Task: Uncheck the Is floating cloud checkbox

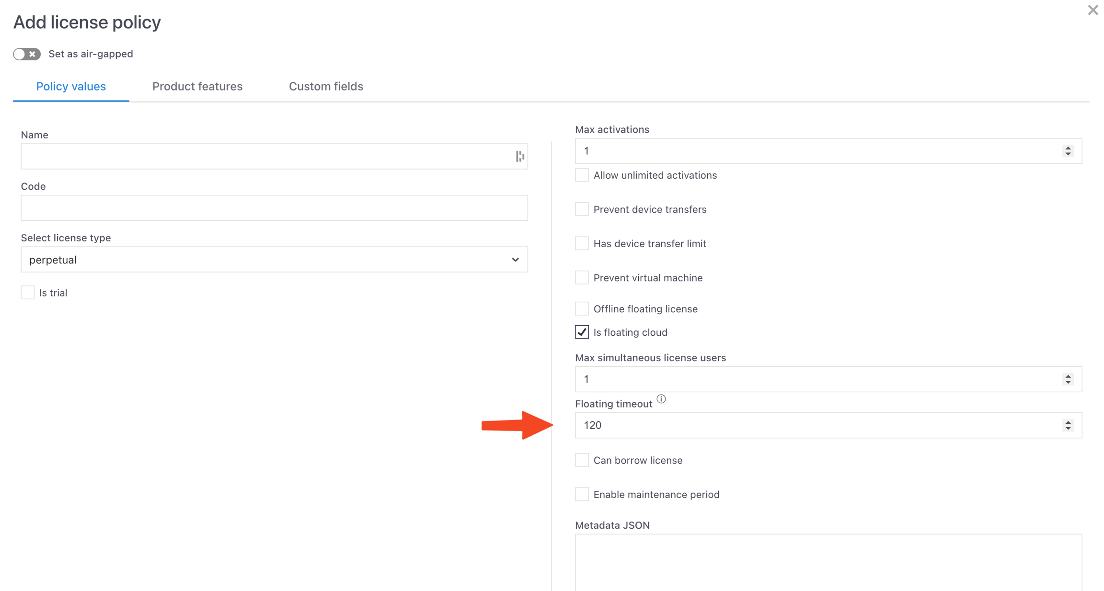Action: pos(582,332)
